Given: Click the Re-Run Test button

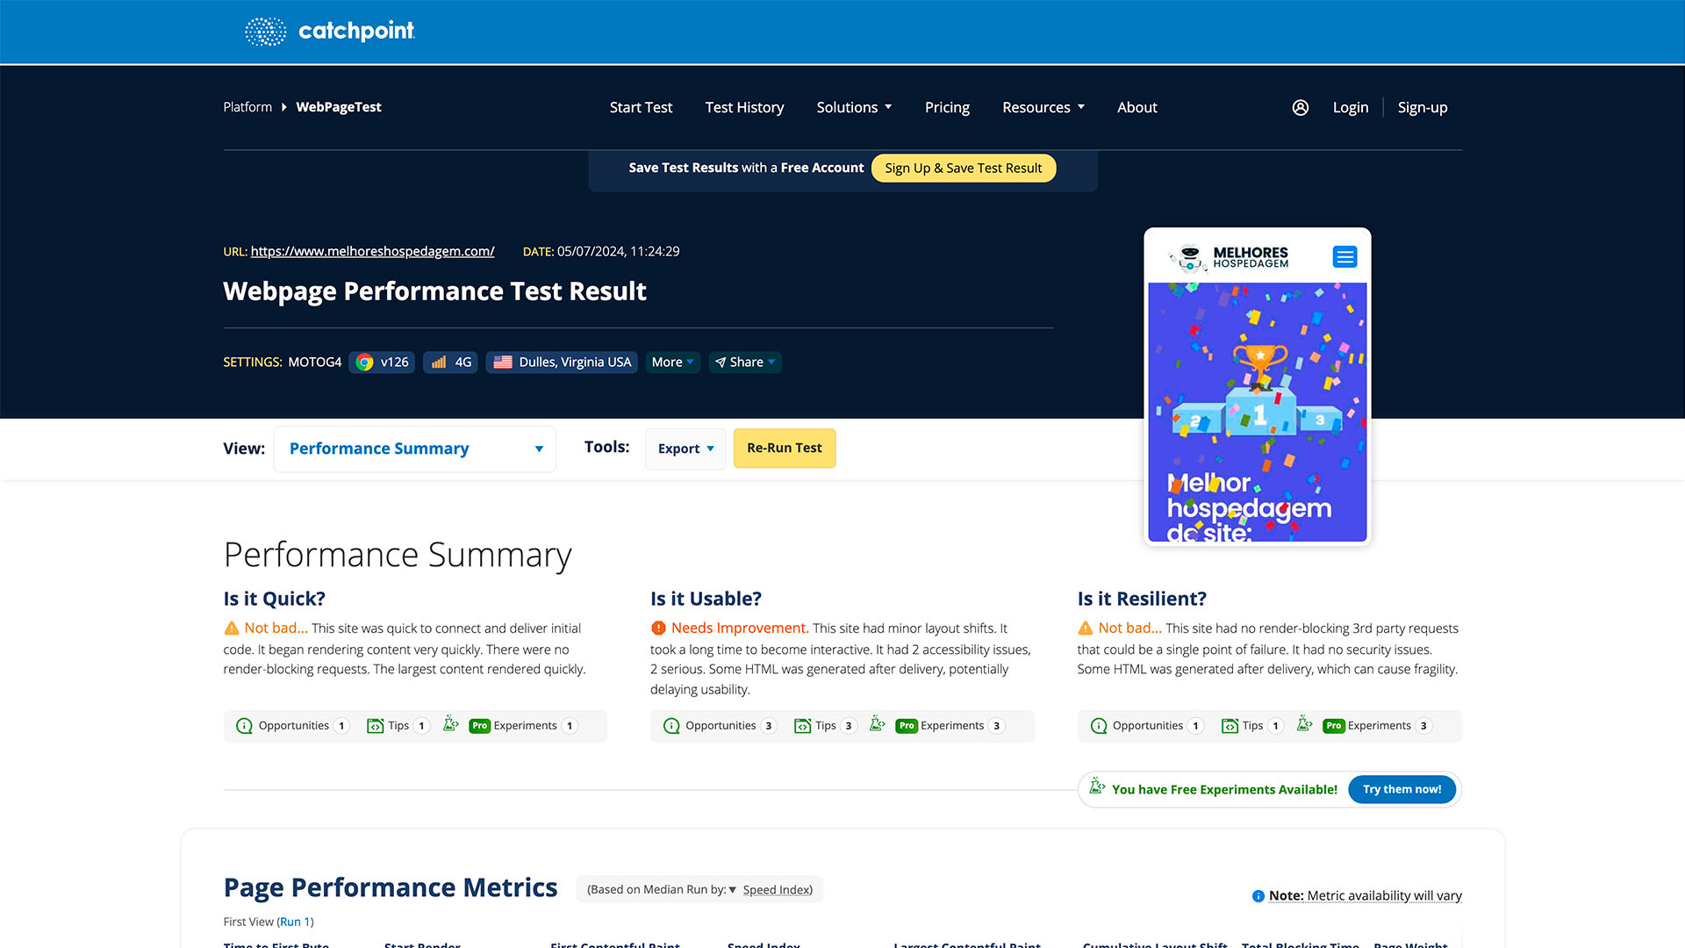Looking at the screenshot, I should coord(784,448).
